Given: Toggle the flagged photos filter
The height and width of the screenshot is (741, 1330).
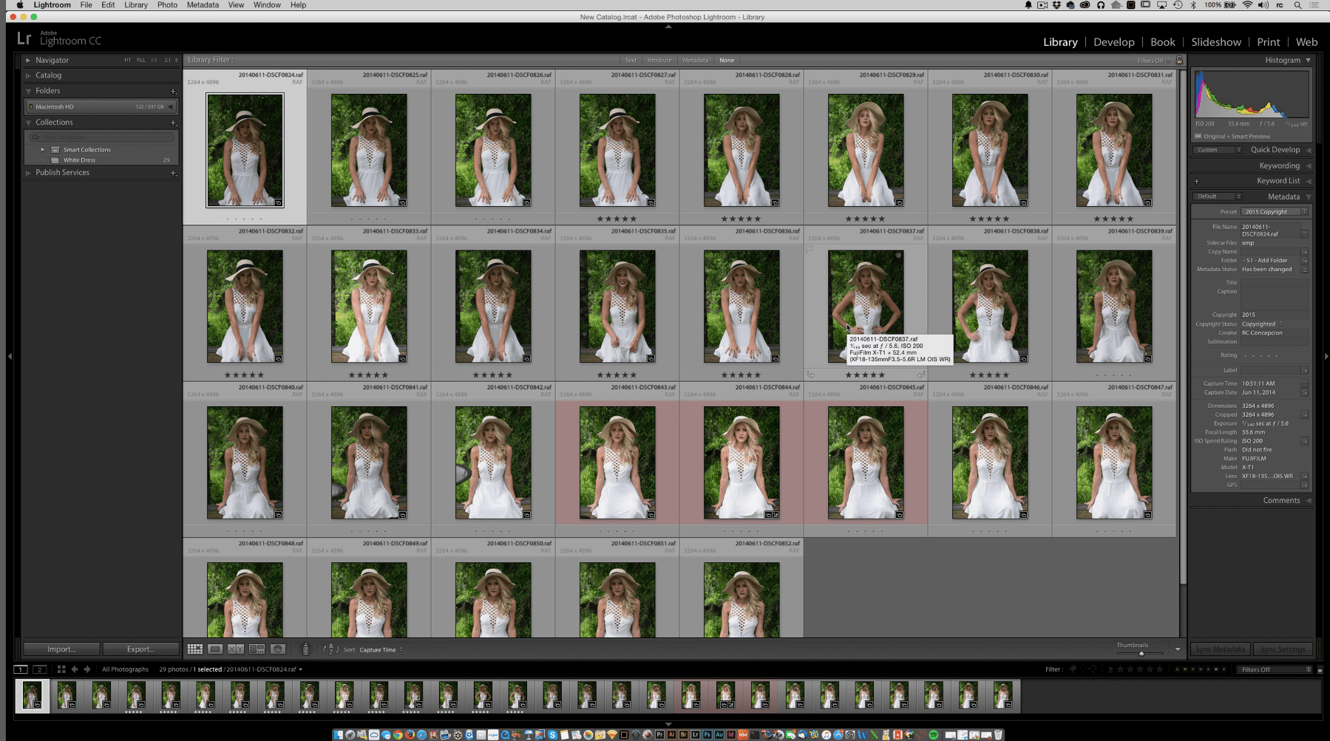Looking at the screenshot, I should click(x=1073, y=669).
